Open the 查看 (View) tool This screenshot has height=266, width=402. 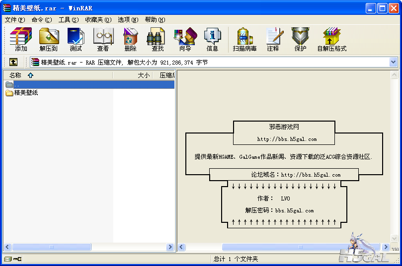click(x=103, y=39)
